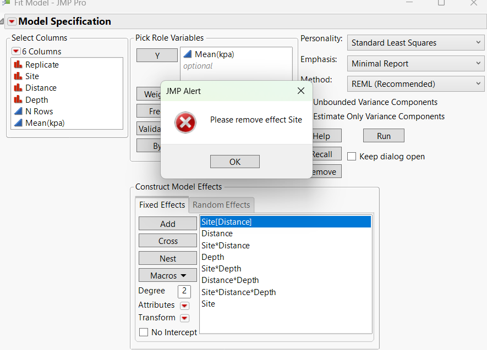Open the Method dropdown
The height and width of the screenshot is (350, 487).
pyautogui.click(x=415, y=84)
